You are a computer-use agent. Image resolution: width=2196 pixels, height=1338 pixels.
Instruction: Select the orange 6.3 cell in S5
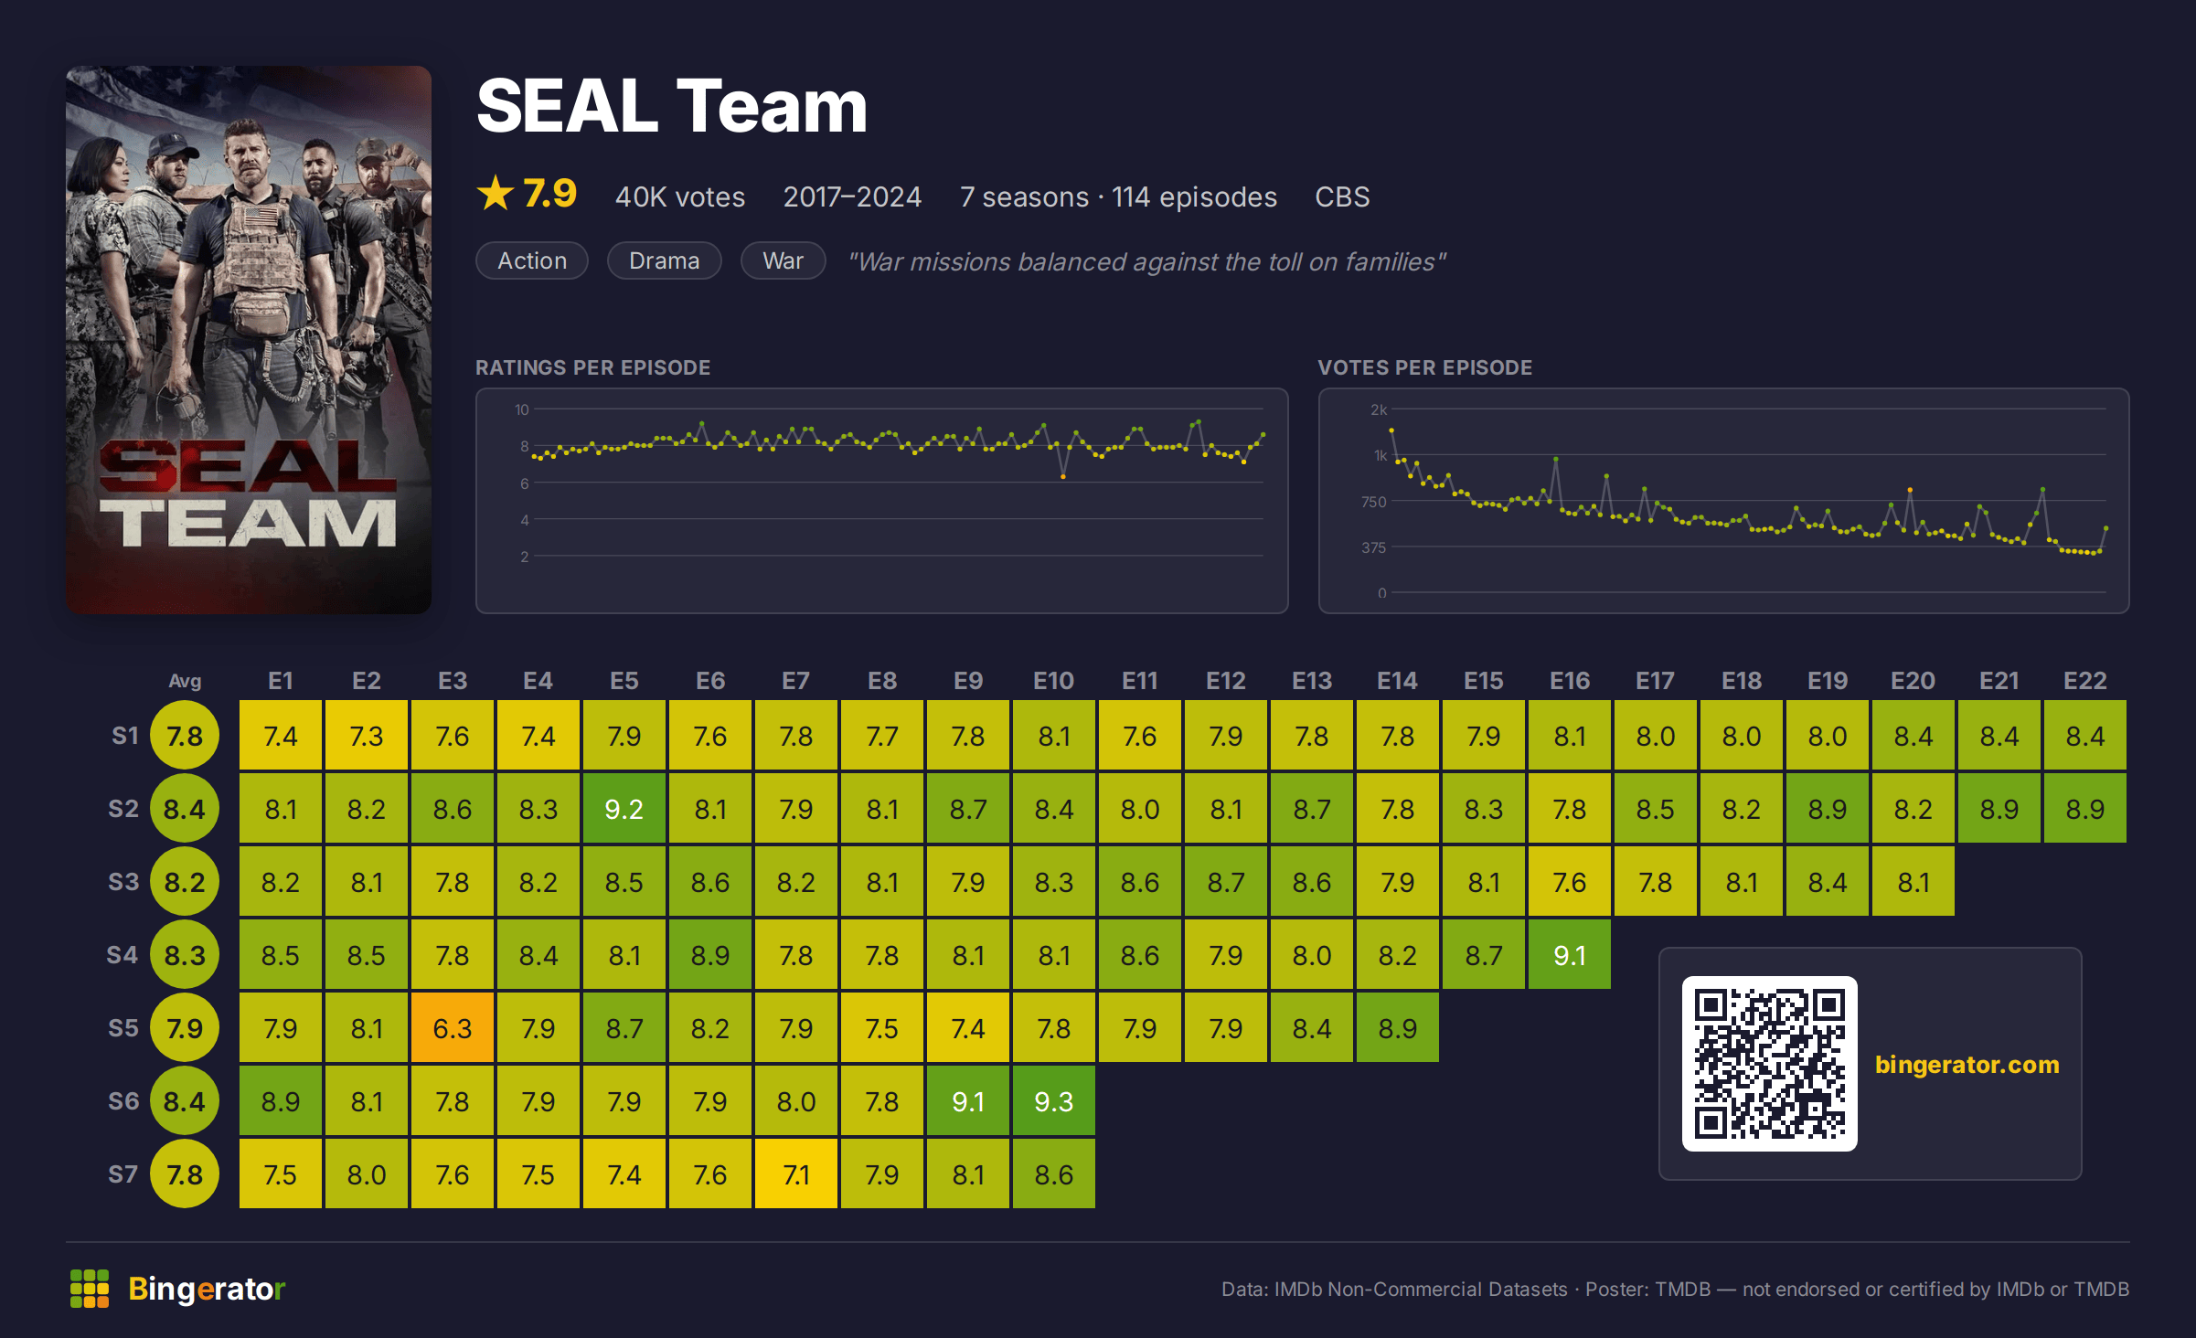(x=453, y=1028)
